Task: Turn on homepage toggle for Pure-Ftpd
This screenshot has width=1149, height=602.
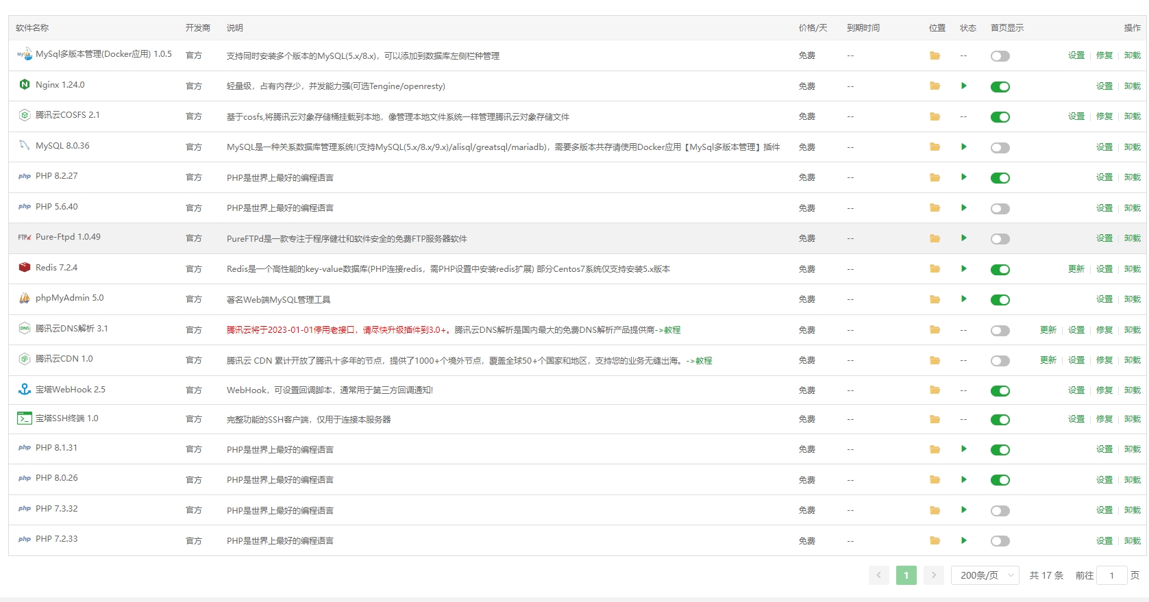Action: pyautogui.click(x=1000, y=239)
